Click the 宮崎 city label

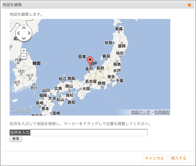[56, 113]
